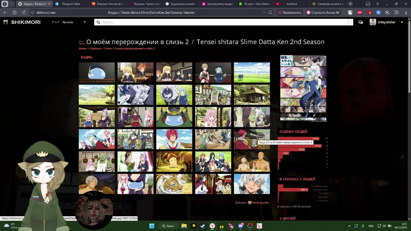Open the green meadow with horse screenshot

(252, 73)
